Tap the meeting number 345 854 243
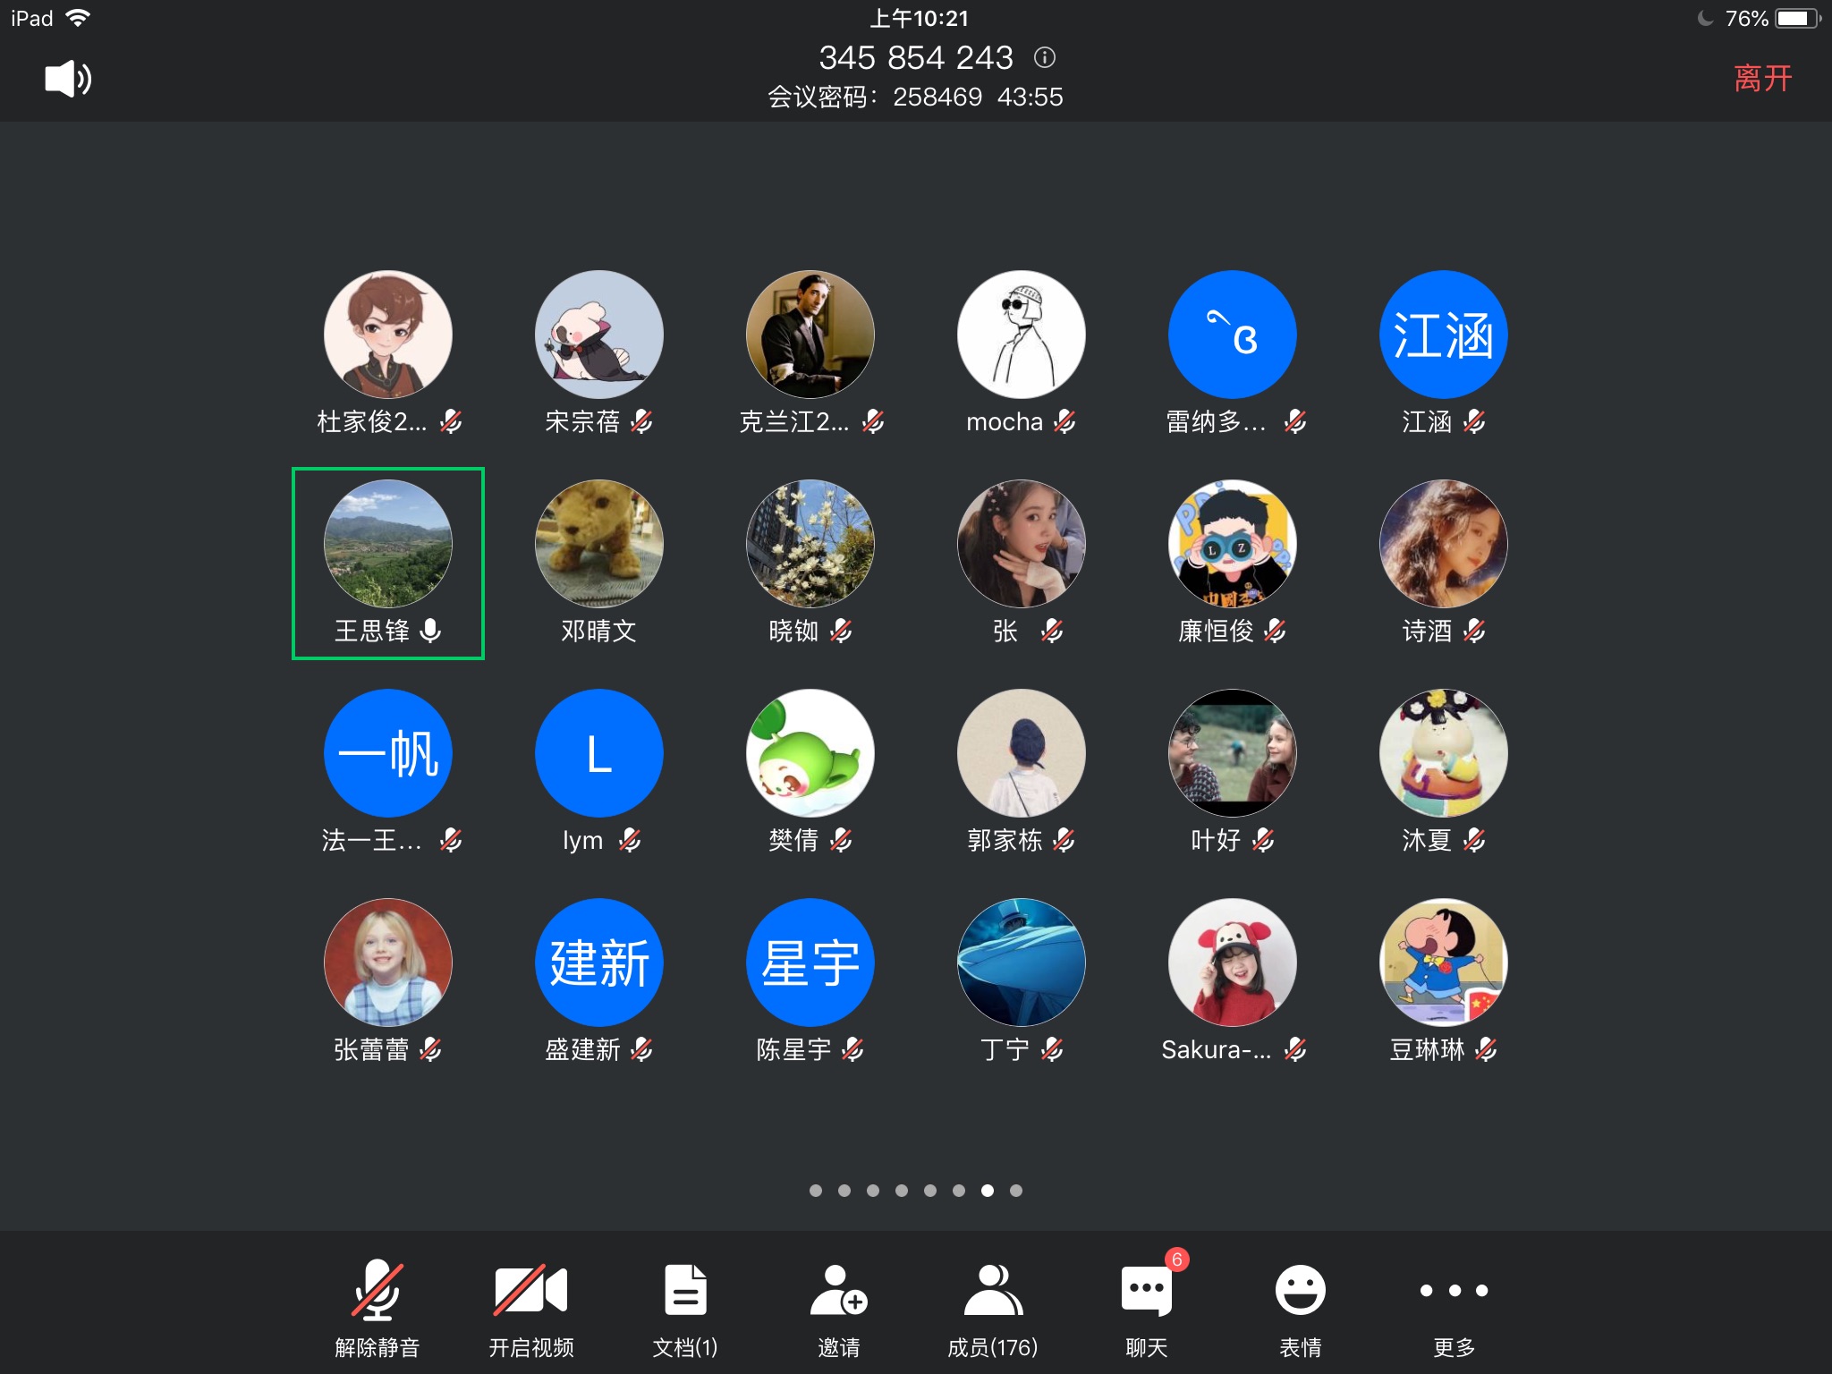Screen dimensions: 1832x1374 point(916,58)
